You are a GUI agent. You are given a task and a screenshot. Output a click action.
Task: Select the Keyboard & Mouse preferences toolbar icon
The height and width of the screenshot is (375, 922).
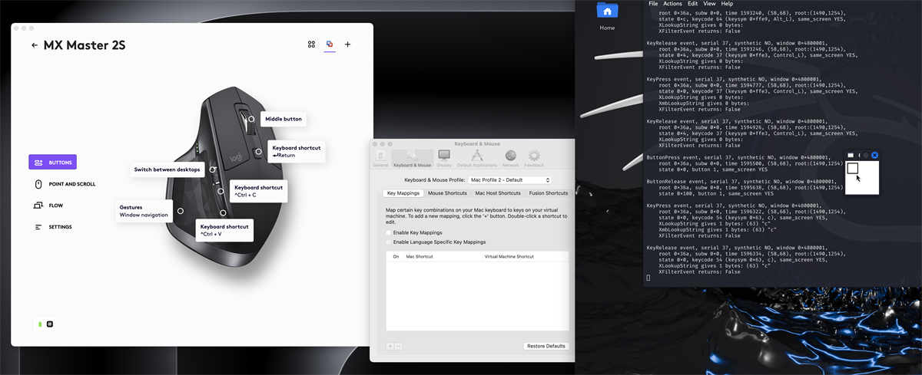click(x=412, y=158)
